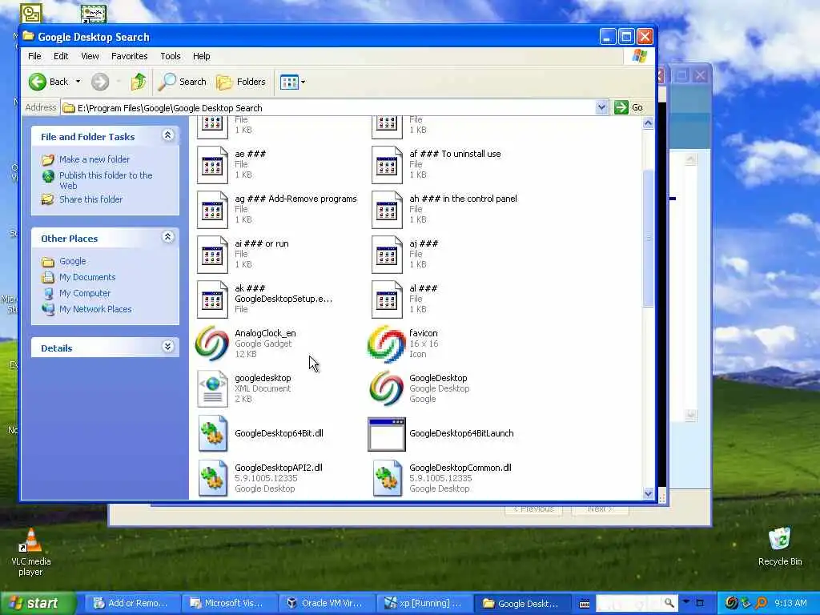Select the GoogleDesktop application icon
The height and width of the screenshot is (615, 820).
pyautogui.click(x=387, y=388)
